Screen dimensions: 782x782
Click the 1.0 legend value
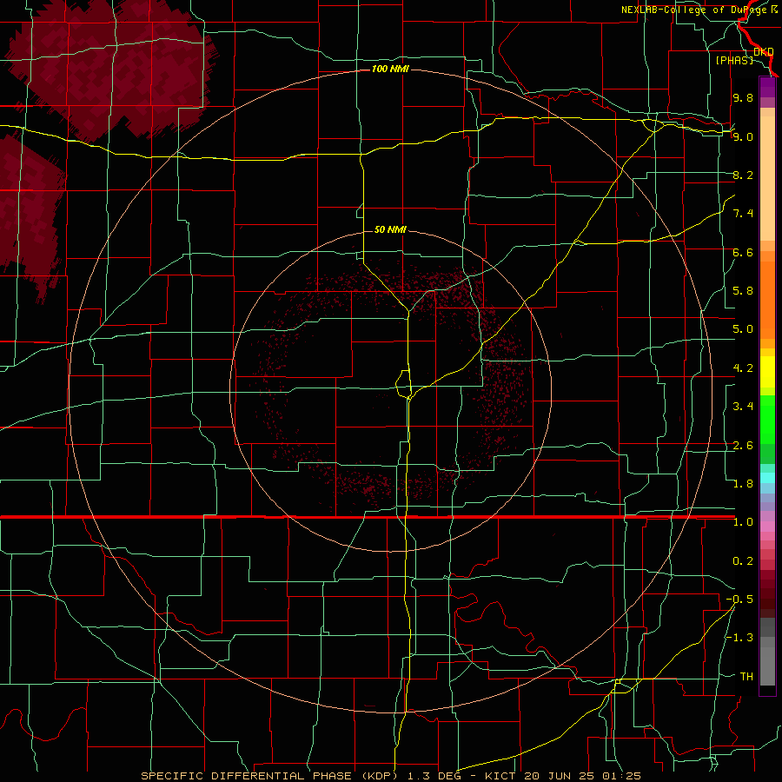coord(743,522)
